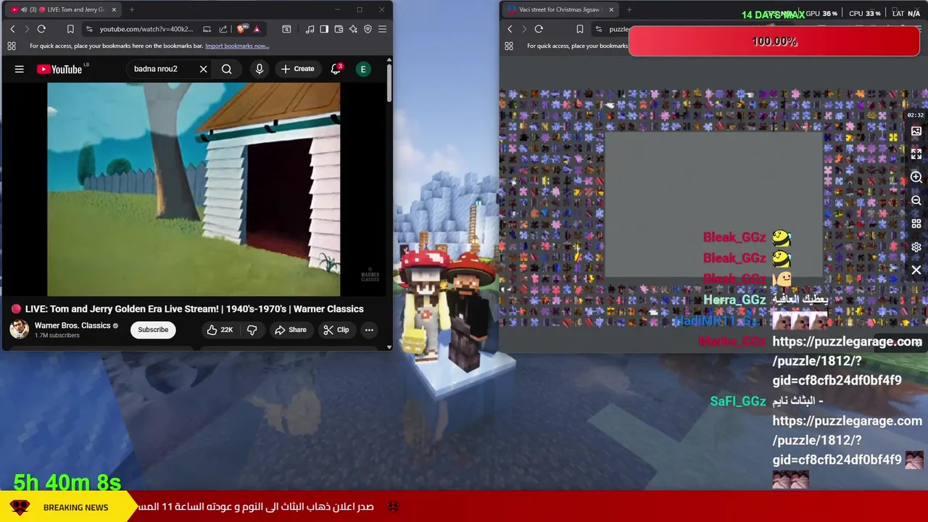
Task: Reload the puzzle page
Action: click(x=539, y=29)
